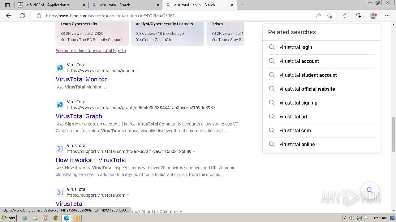The width and height of the screenshot is (396, 222).
Task: Search related: virustotal url
Action: 322,117
